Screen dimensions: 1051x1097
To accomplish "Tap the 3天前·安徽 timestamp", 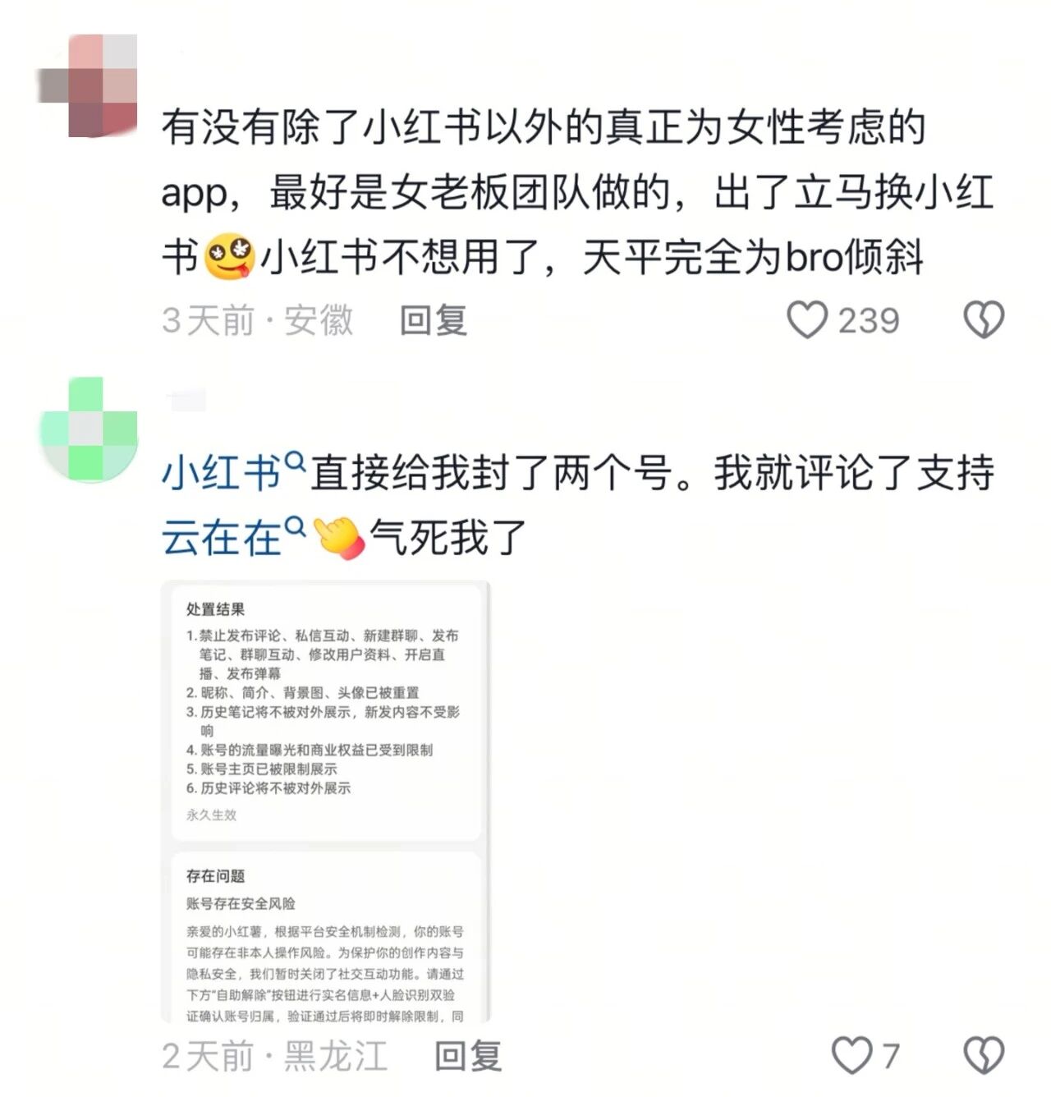I will [258, 320].
